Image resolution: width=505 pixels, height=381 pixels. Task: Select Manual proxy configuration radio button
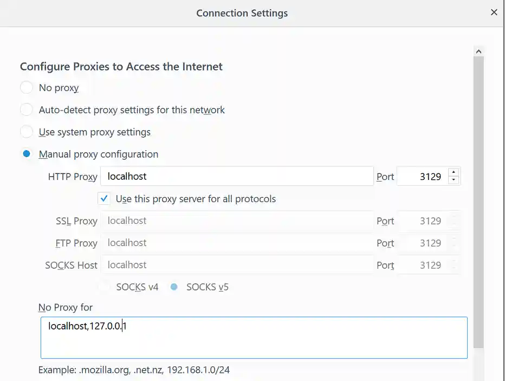tap(27, 154)
